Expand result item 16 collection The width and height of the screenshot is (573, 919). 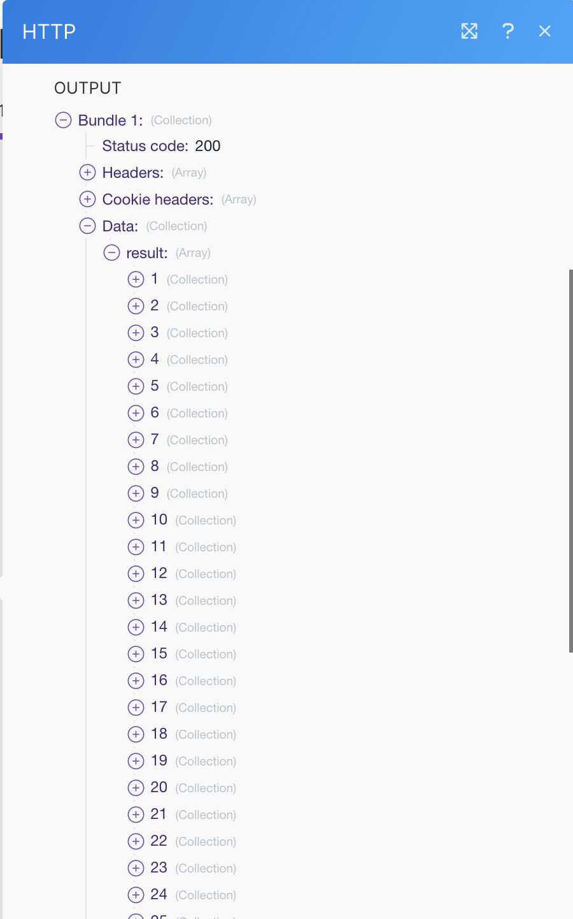tap(136, 681)
